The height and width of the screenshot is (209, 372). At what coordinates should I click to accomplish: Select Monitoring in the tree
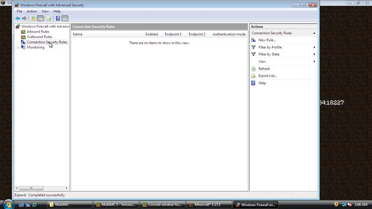[36, 47]
